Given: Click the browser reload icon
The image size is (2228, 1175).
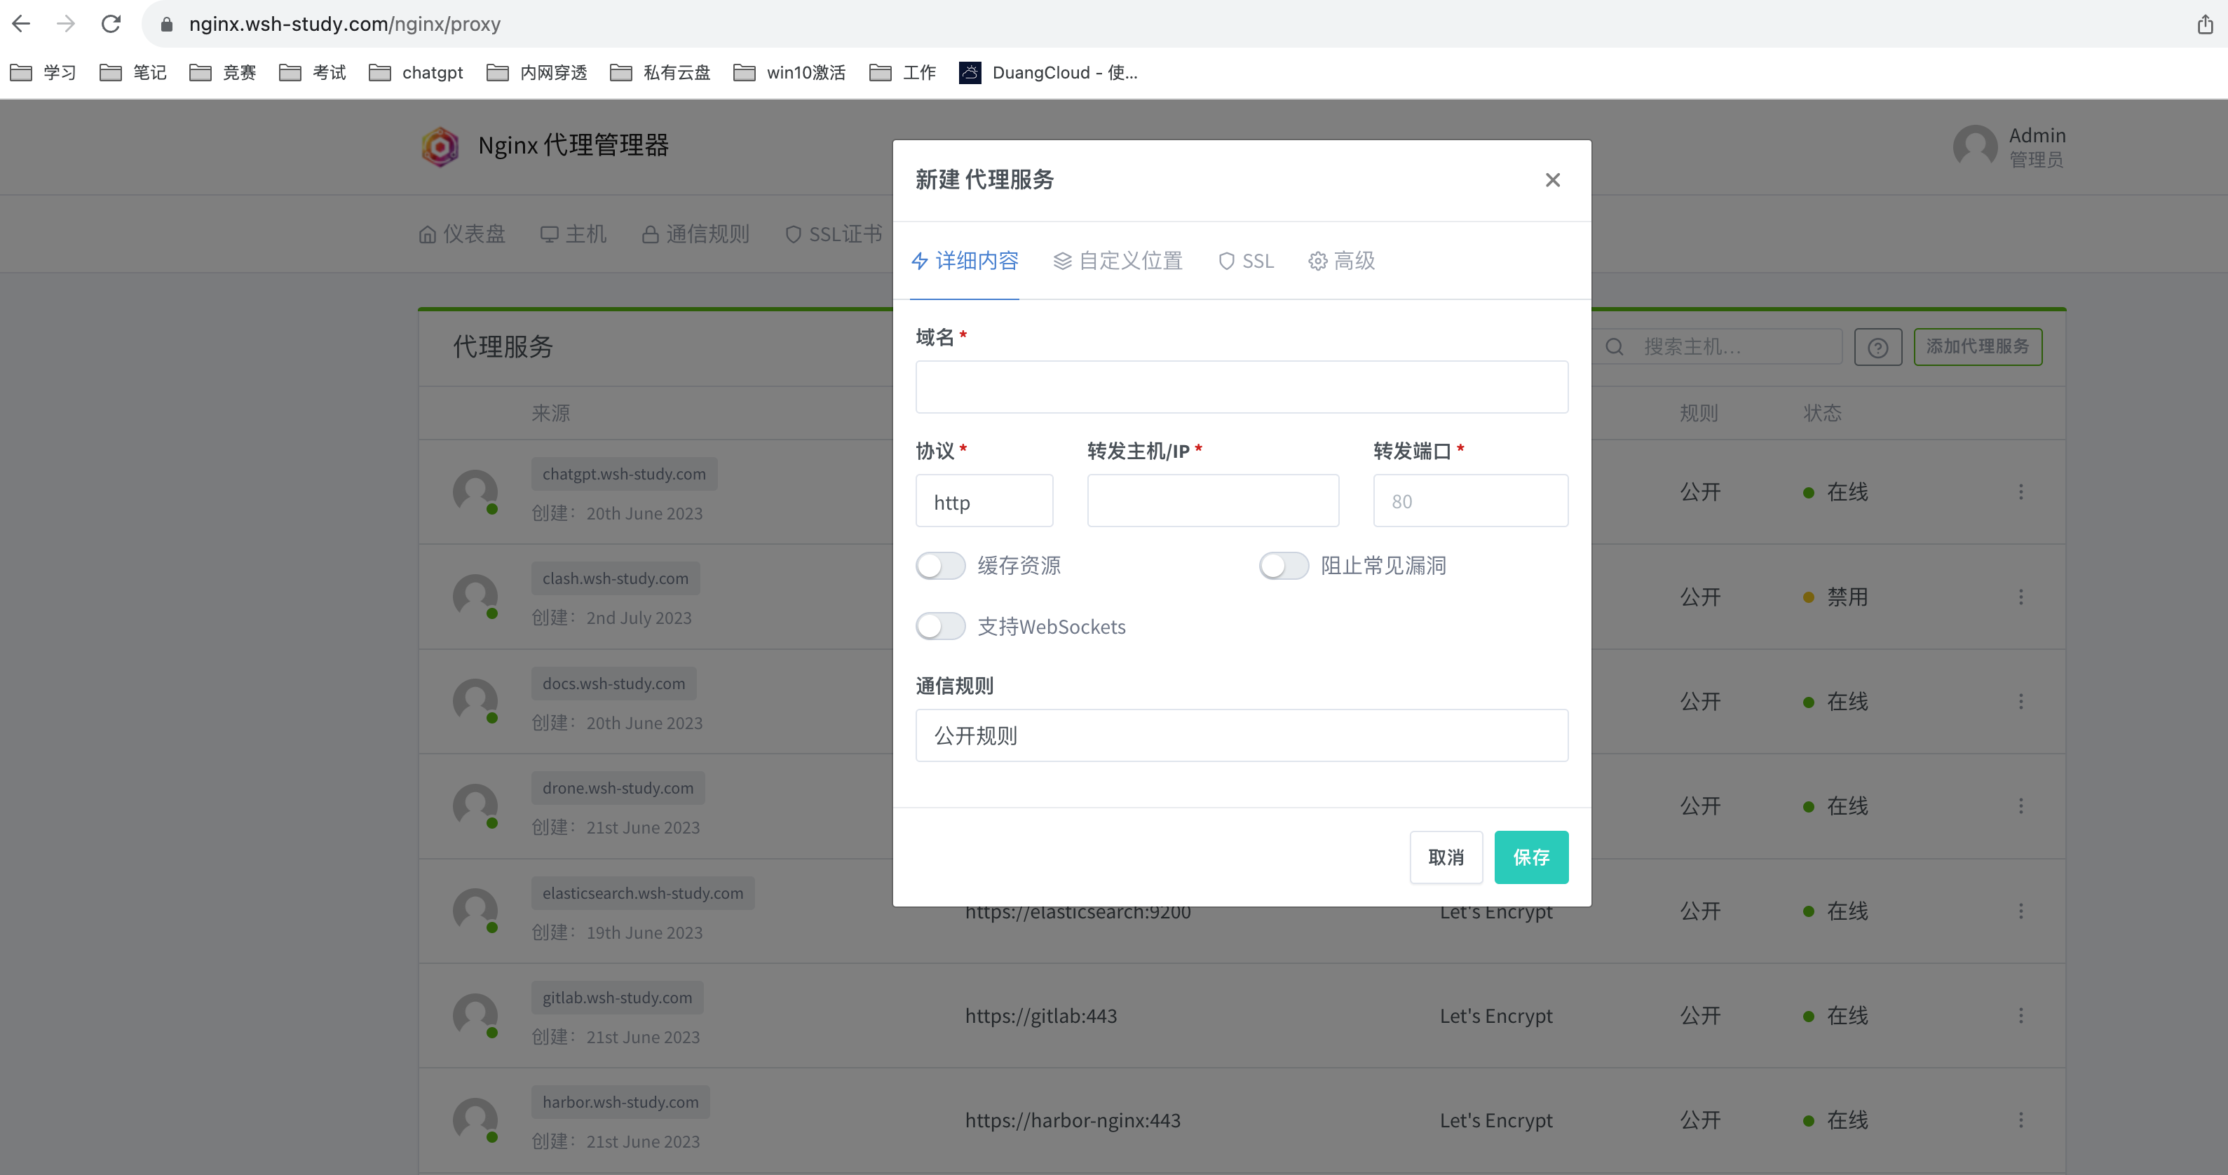Looking at the screenshot, I should tap(111, 23).
